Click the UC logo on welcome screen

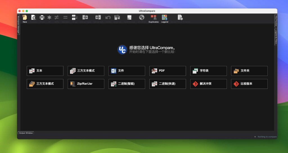coord(122,49)
